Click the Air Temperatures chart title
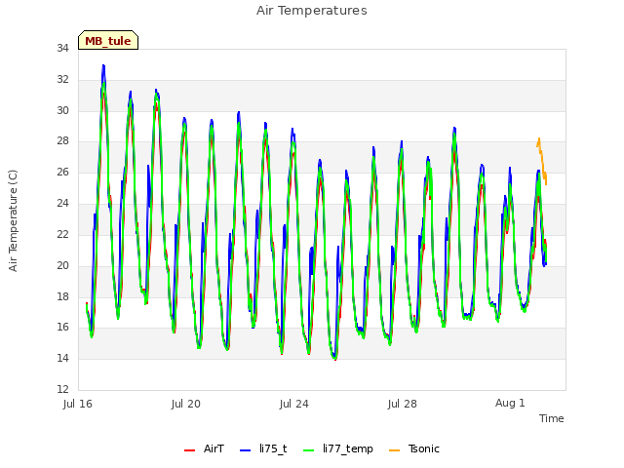This screenshot has width=624, height=468. pos(312,11)
